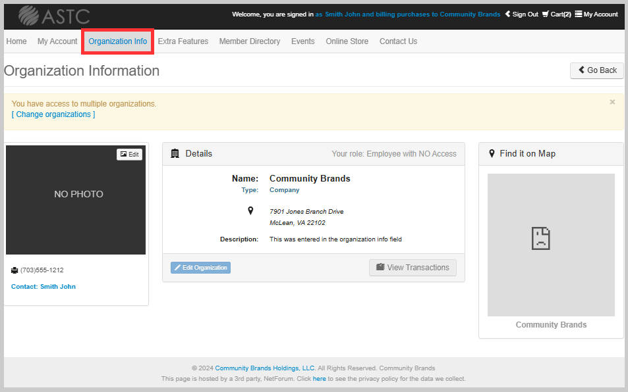Click the Edit Organization button
Viewport: 628px width, 392px height.
(200, 268)
